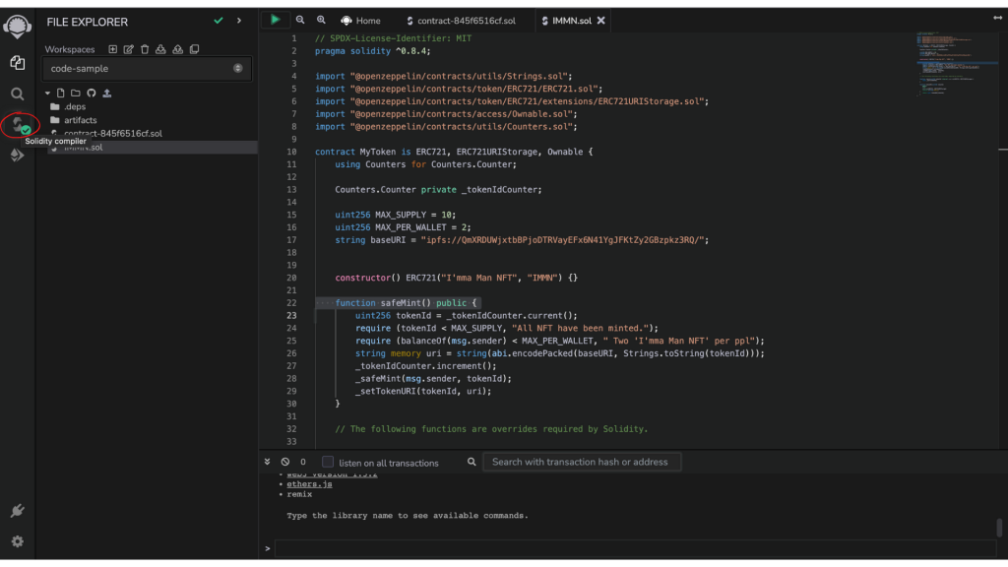Rename workspace with the edit icon

129,49
